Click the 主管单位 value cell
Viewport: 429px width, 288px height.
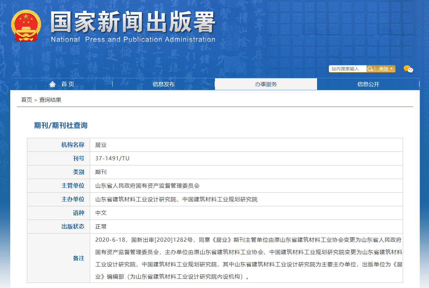[x=147, y=186]
